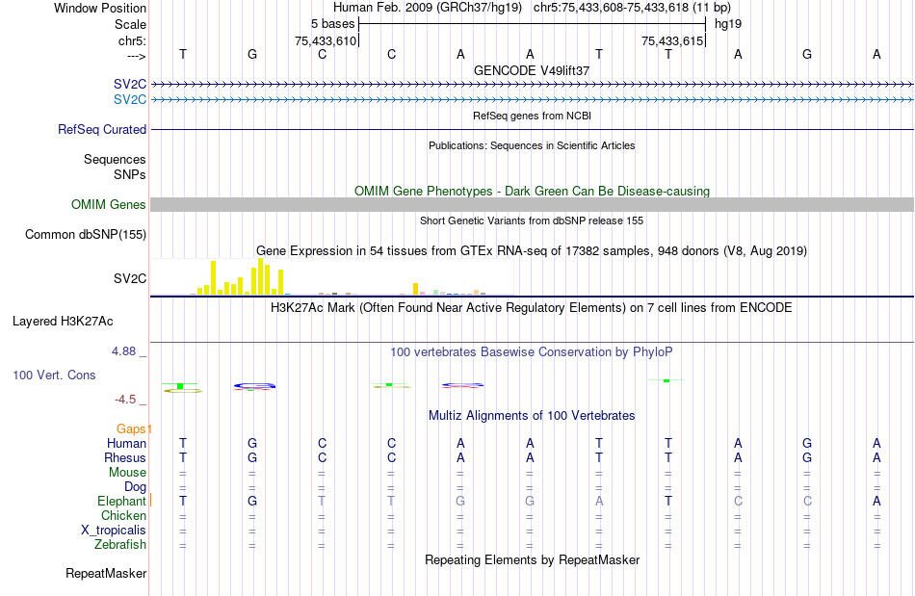Click the gray OMIM Genes bar
This screenshot has width=915, height=596.
point(533,205)
